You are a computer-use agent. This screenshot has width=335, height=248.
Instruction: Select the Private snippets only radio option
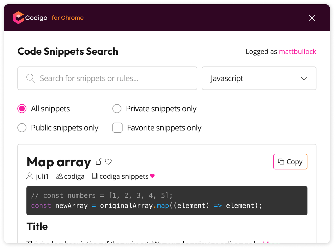(x=117, y=109)
